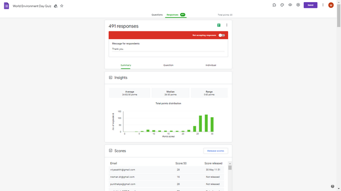Open form settings gear icon
Viewport: 341px width, 191px height.
coord(298,5)
